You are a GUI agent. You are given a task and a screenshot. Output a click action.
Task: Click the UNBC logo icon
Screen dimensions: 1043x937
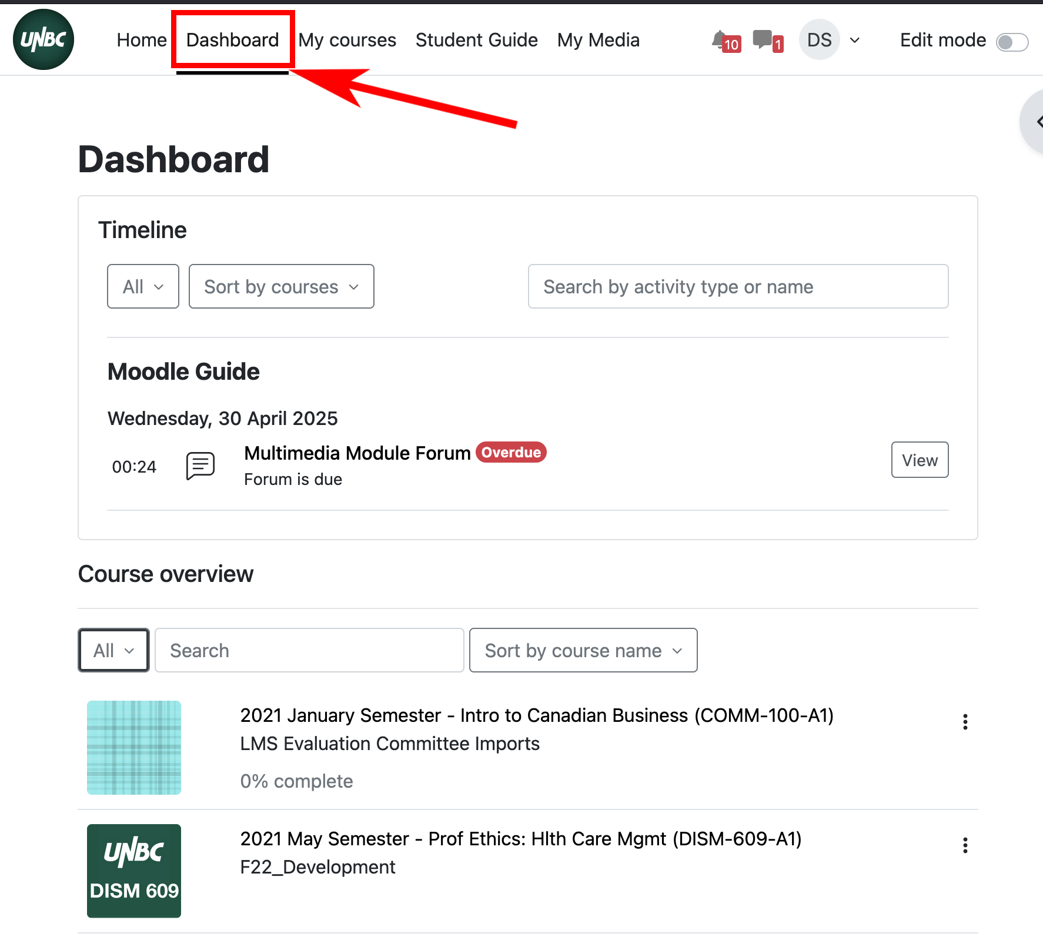(x=44, y=39)
